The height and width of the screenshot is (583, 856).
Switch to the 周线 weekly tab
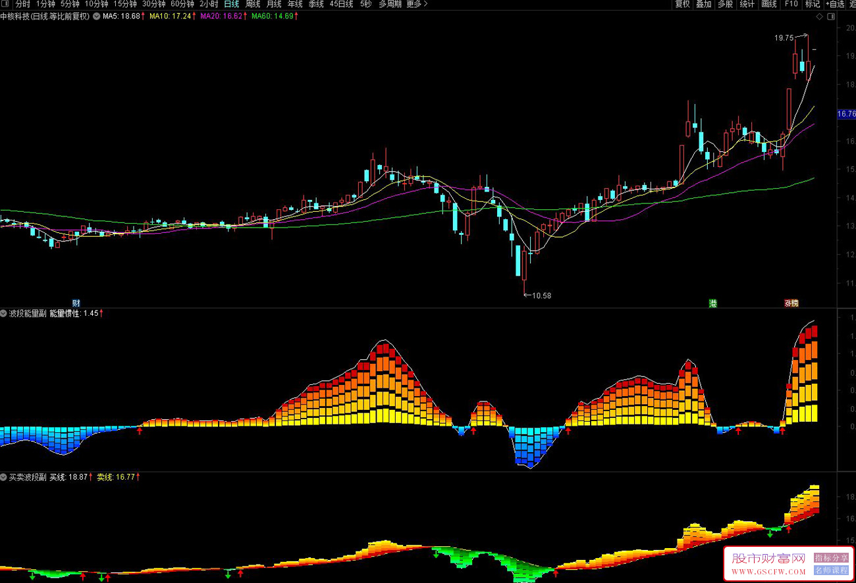(x=253, y=4)
